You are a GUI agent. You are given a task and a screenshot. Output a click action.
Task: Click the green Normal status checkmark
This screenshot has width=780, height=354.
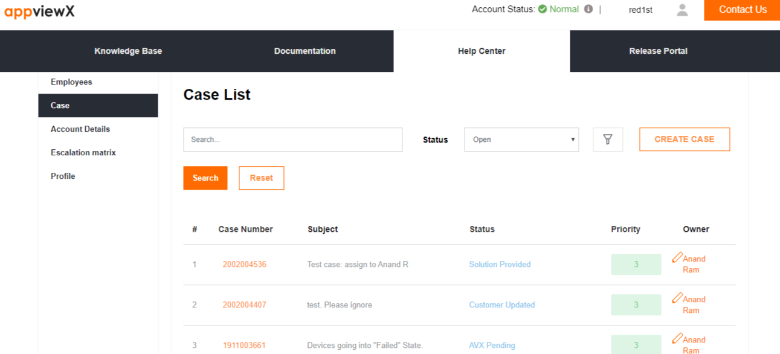point(543,9)
